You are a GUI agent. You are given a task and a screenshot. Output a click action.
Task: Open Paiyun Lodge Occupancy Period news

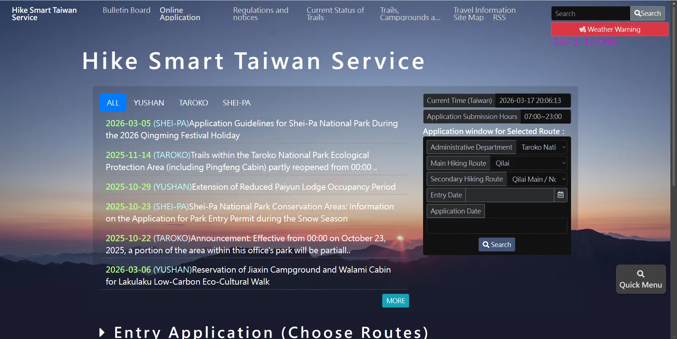[251, 187]
